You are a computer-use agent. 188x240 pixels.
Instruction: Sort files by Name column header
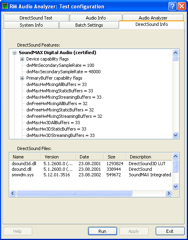(x=25, y=157)
